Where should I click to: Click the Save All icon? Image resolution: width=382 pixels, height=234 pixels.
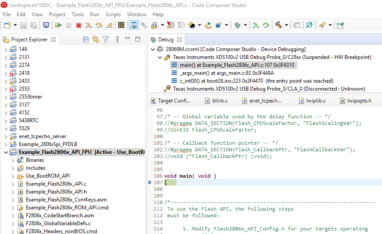tap(34, 25)
